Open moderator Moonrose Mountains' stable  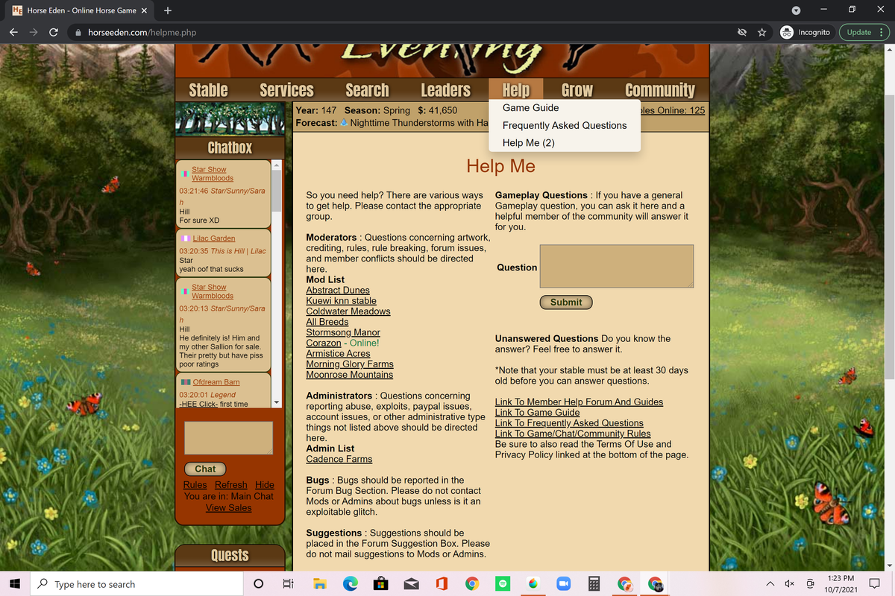[350, 375]
